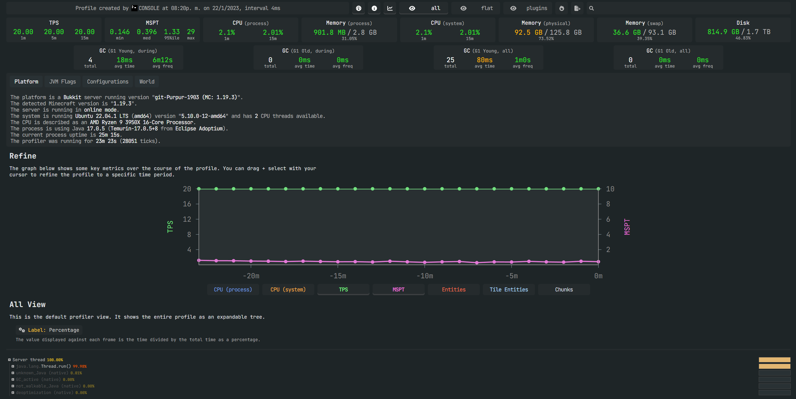The height and width of the screenshot is (399, 796).
Task: Toggle the line graph icon
Action: coord(390,8)
